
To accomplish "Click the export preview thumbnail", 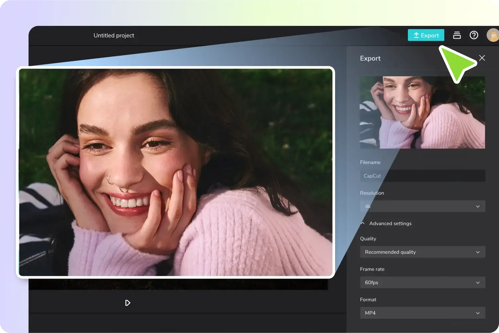I will pyautogui.click(x=422, y=112).
